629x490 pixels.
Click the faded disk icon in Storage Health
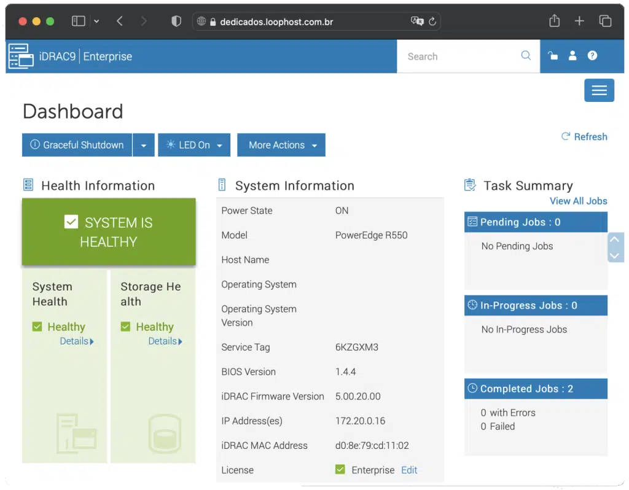coord(165,434)
